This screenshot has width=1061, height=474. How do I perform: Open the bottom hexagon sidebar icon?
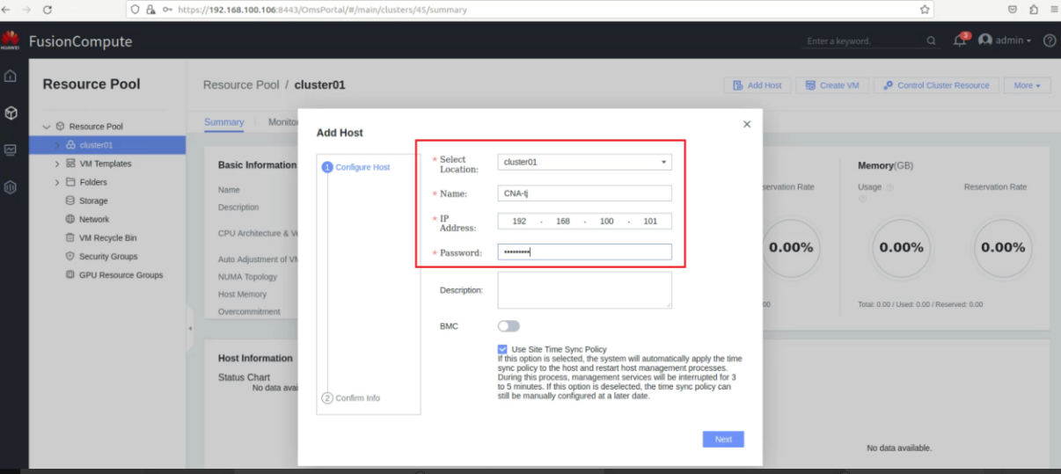click(11, 186)
